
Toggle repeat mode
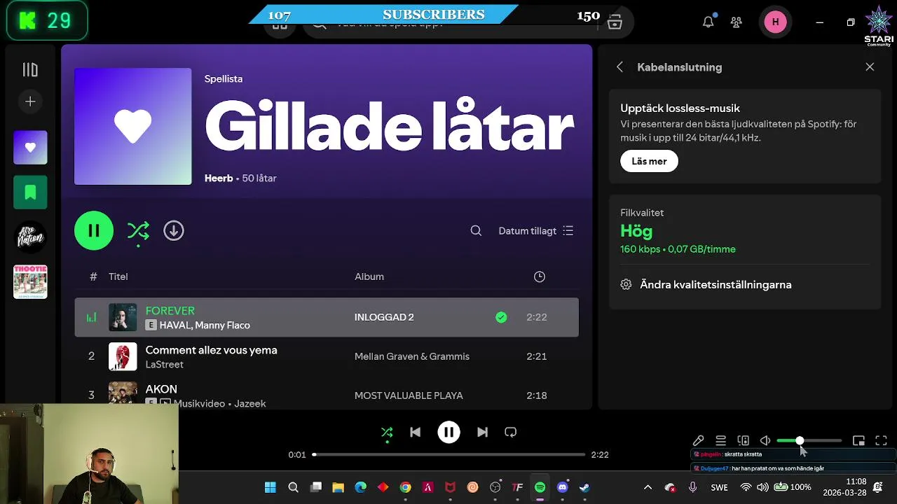click(510, 433)
